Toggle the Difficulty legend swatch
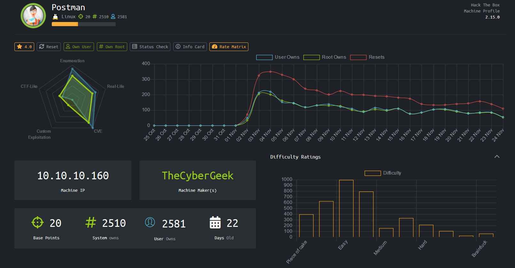 (373, 173)
